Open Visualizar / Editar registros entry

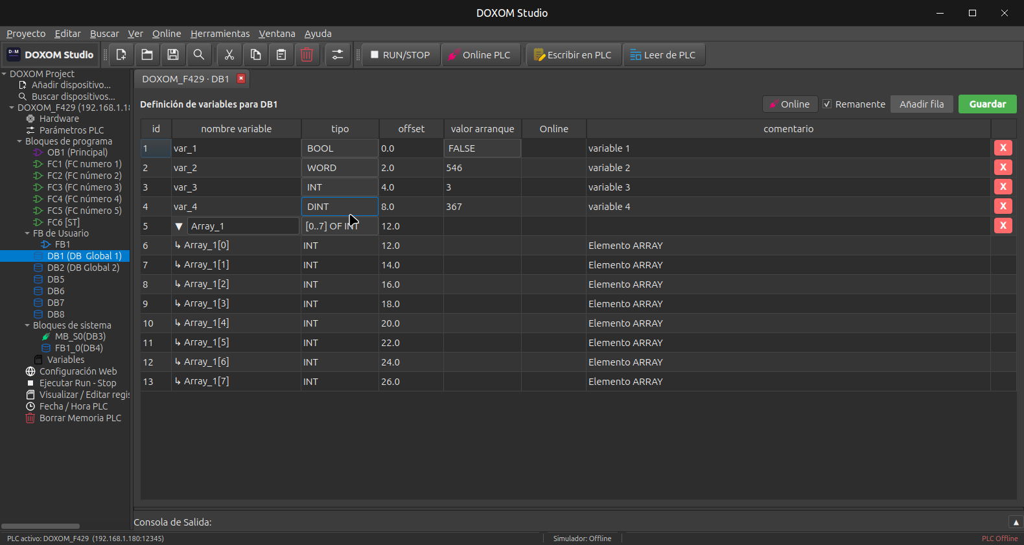(84, 395)
